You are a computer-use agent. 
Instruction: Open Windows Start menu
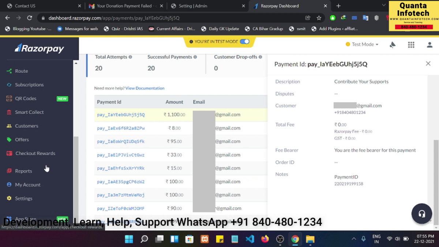(x=129, y=239)
